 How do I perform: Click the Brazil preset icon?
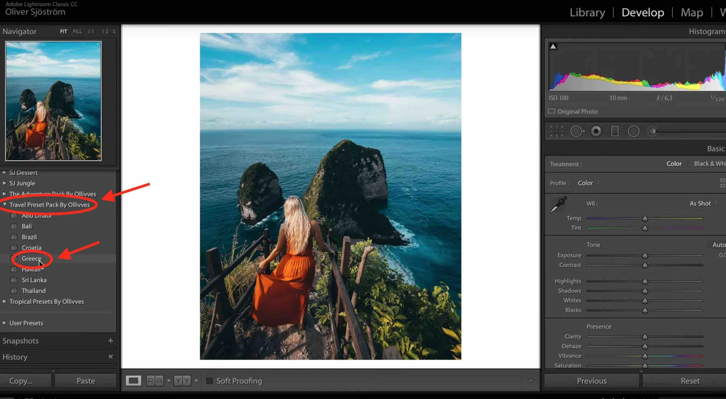pos(14,237)
